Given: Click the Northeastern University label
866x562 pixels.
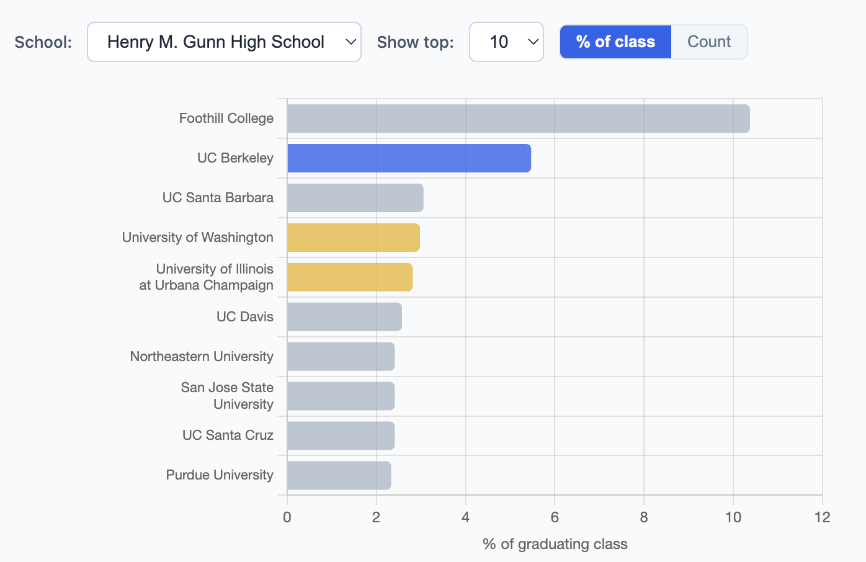Looking at the screenshot, I should (x=201, y=356).
